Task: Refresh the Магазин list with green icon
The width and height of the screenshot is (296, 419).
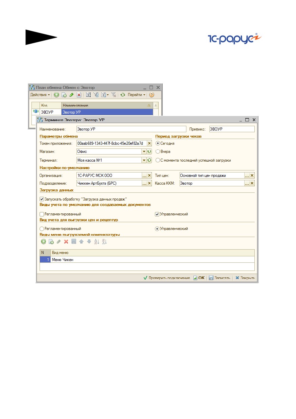Action: (x=149, y=152)
